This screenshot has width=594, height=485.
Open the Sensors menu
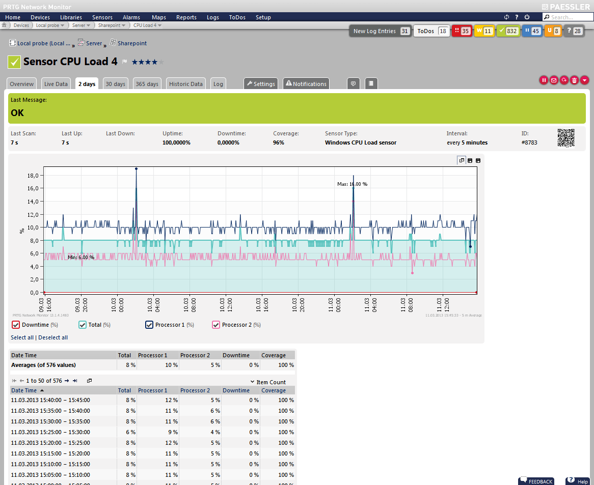click(x=102, y=17)
